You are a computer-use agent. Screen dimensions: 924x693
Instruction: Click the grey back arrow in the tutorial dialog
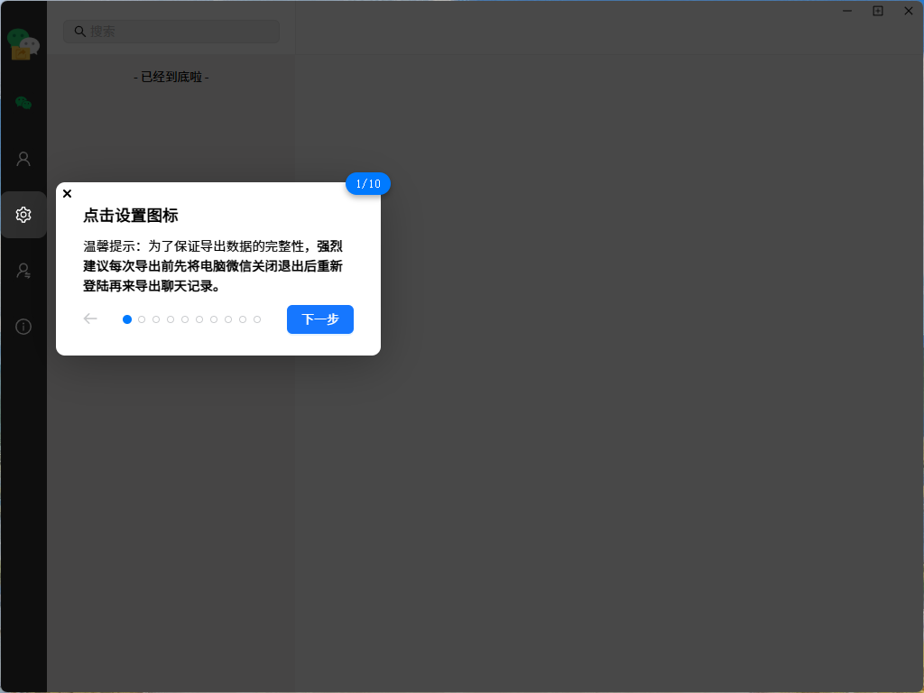tap(90, 319)
